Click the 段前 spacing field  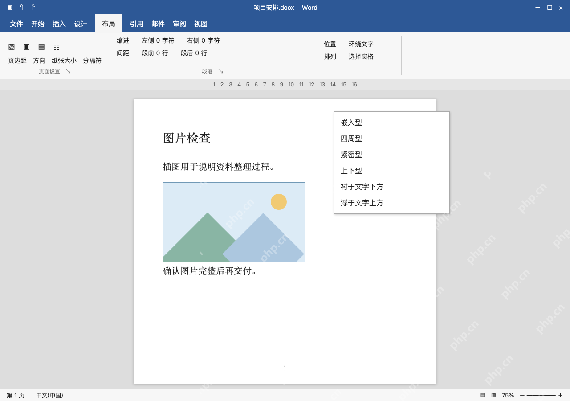pyautogui.click(x=155, y=53)
